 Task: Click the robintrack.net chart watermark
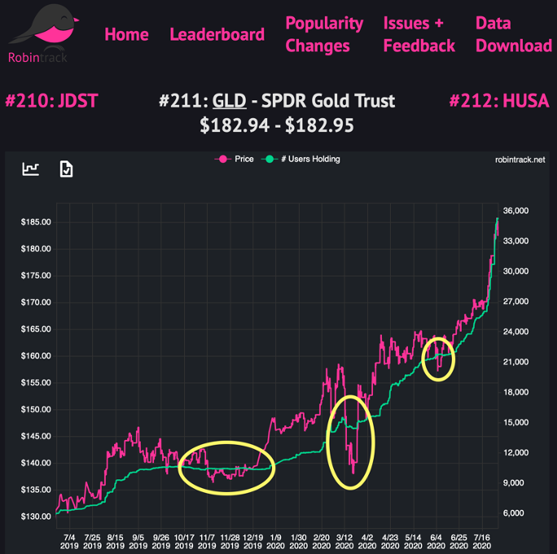(x=520, y=160)
